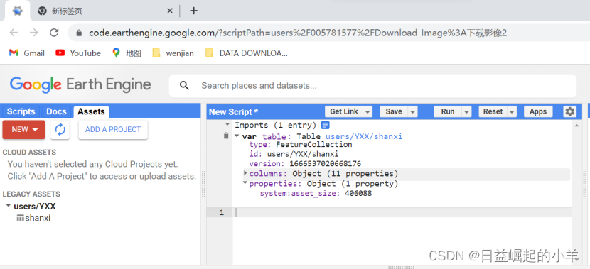
Task: Open the wenjian bookmark folder
Action: (x=173, y=53)
